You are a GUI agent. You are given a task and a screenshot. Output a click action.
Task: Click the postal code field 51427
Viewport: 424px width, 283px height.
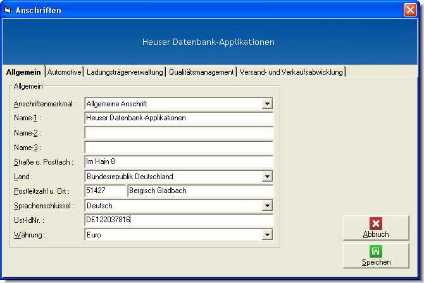(x=105, y=191)
